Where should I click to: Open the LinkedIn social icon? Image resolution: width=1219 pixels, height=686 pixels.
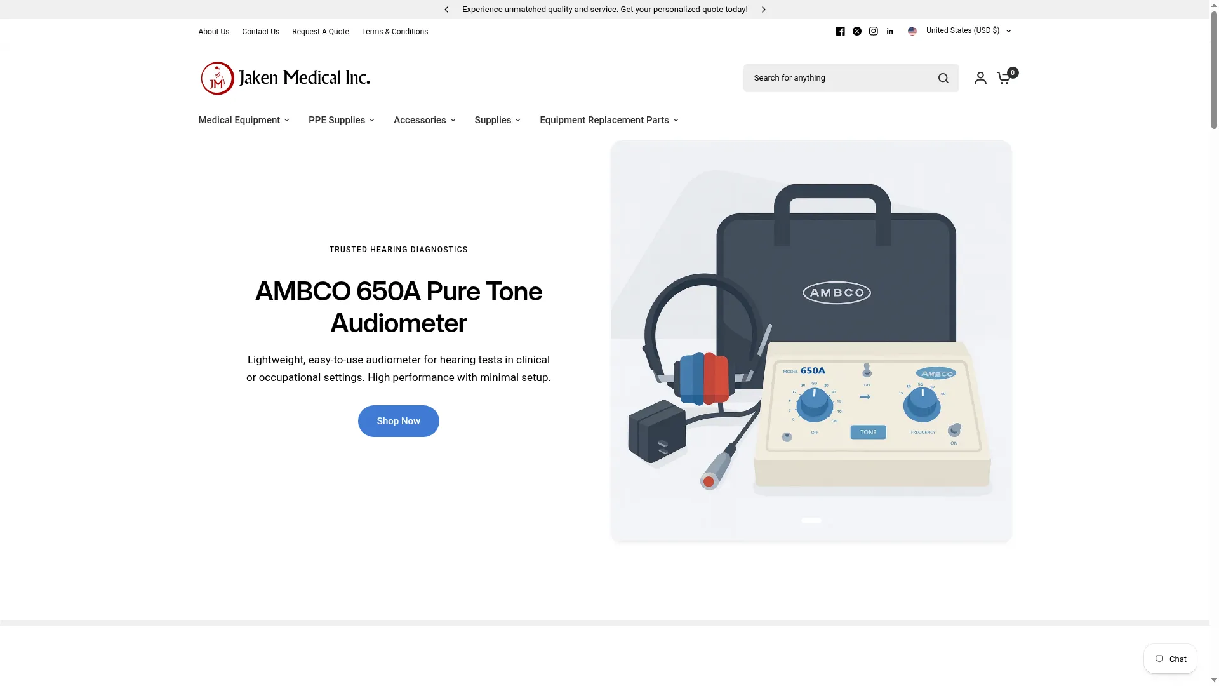point(889,31)
